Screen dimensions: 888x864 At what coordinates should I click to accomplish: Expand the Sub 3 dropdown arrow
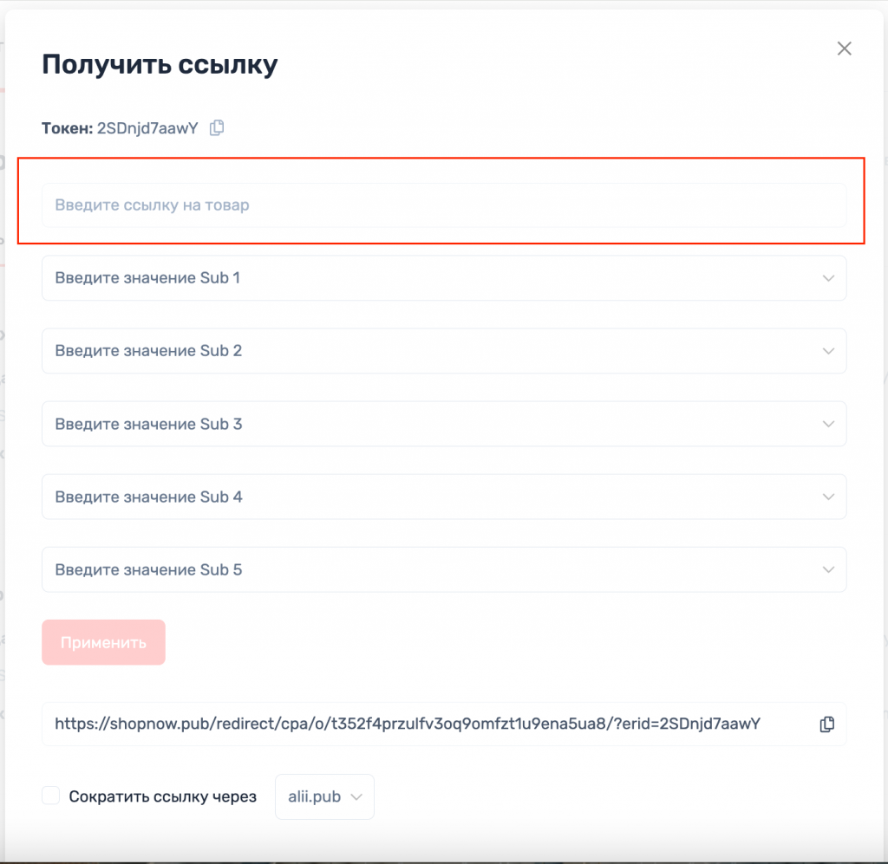pos(828,424)
